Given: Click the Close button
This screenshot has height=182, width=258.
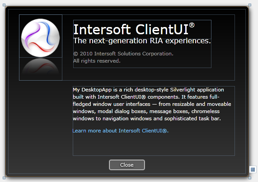Looking at the screenshot, I should click(x=127, y=165).
